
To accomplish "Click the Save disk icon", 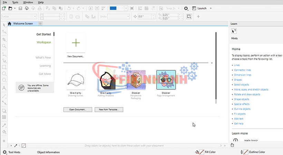I will 20,8.
